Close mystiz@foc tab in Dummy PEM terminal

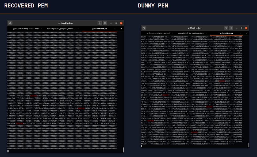[x=206, y=33]
